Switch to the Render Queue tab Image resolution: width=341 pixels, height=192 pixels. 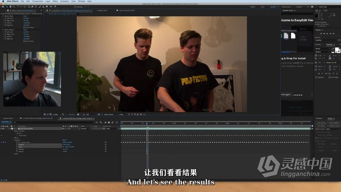click(8, 118)
